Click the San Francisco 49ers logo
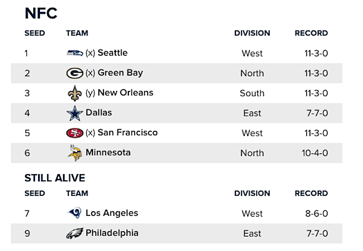The height and width of the screenshot is (251, 363). (75, 133)
